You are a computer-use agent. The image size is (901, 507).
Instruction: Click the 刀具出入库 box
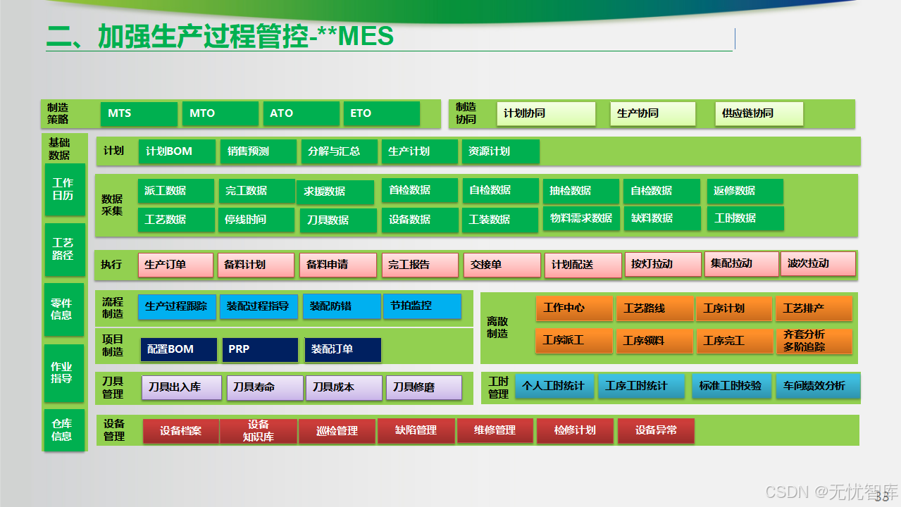click(182, 388)
